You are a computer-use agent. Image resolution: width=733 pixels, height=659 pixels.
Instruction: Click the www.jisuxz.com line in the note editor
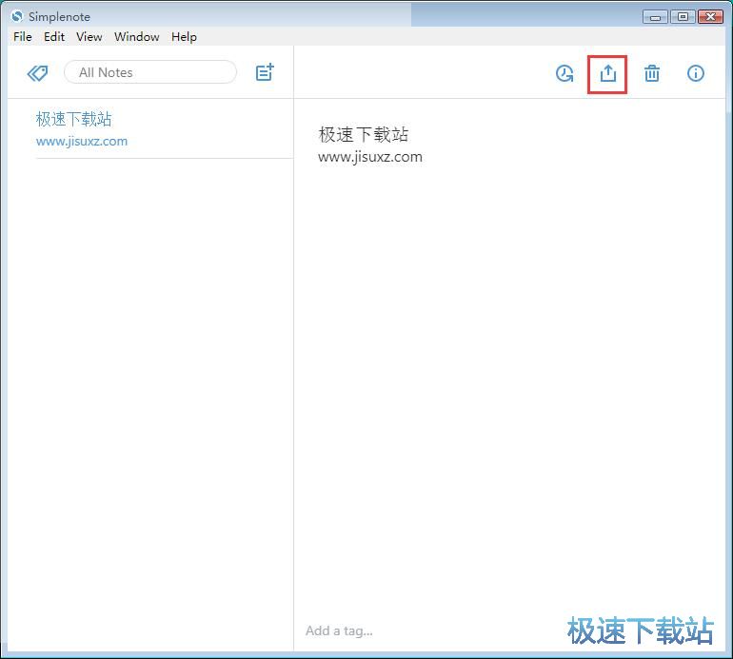[369, 157]
